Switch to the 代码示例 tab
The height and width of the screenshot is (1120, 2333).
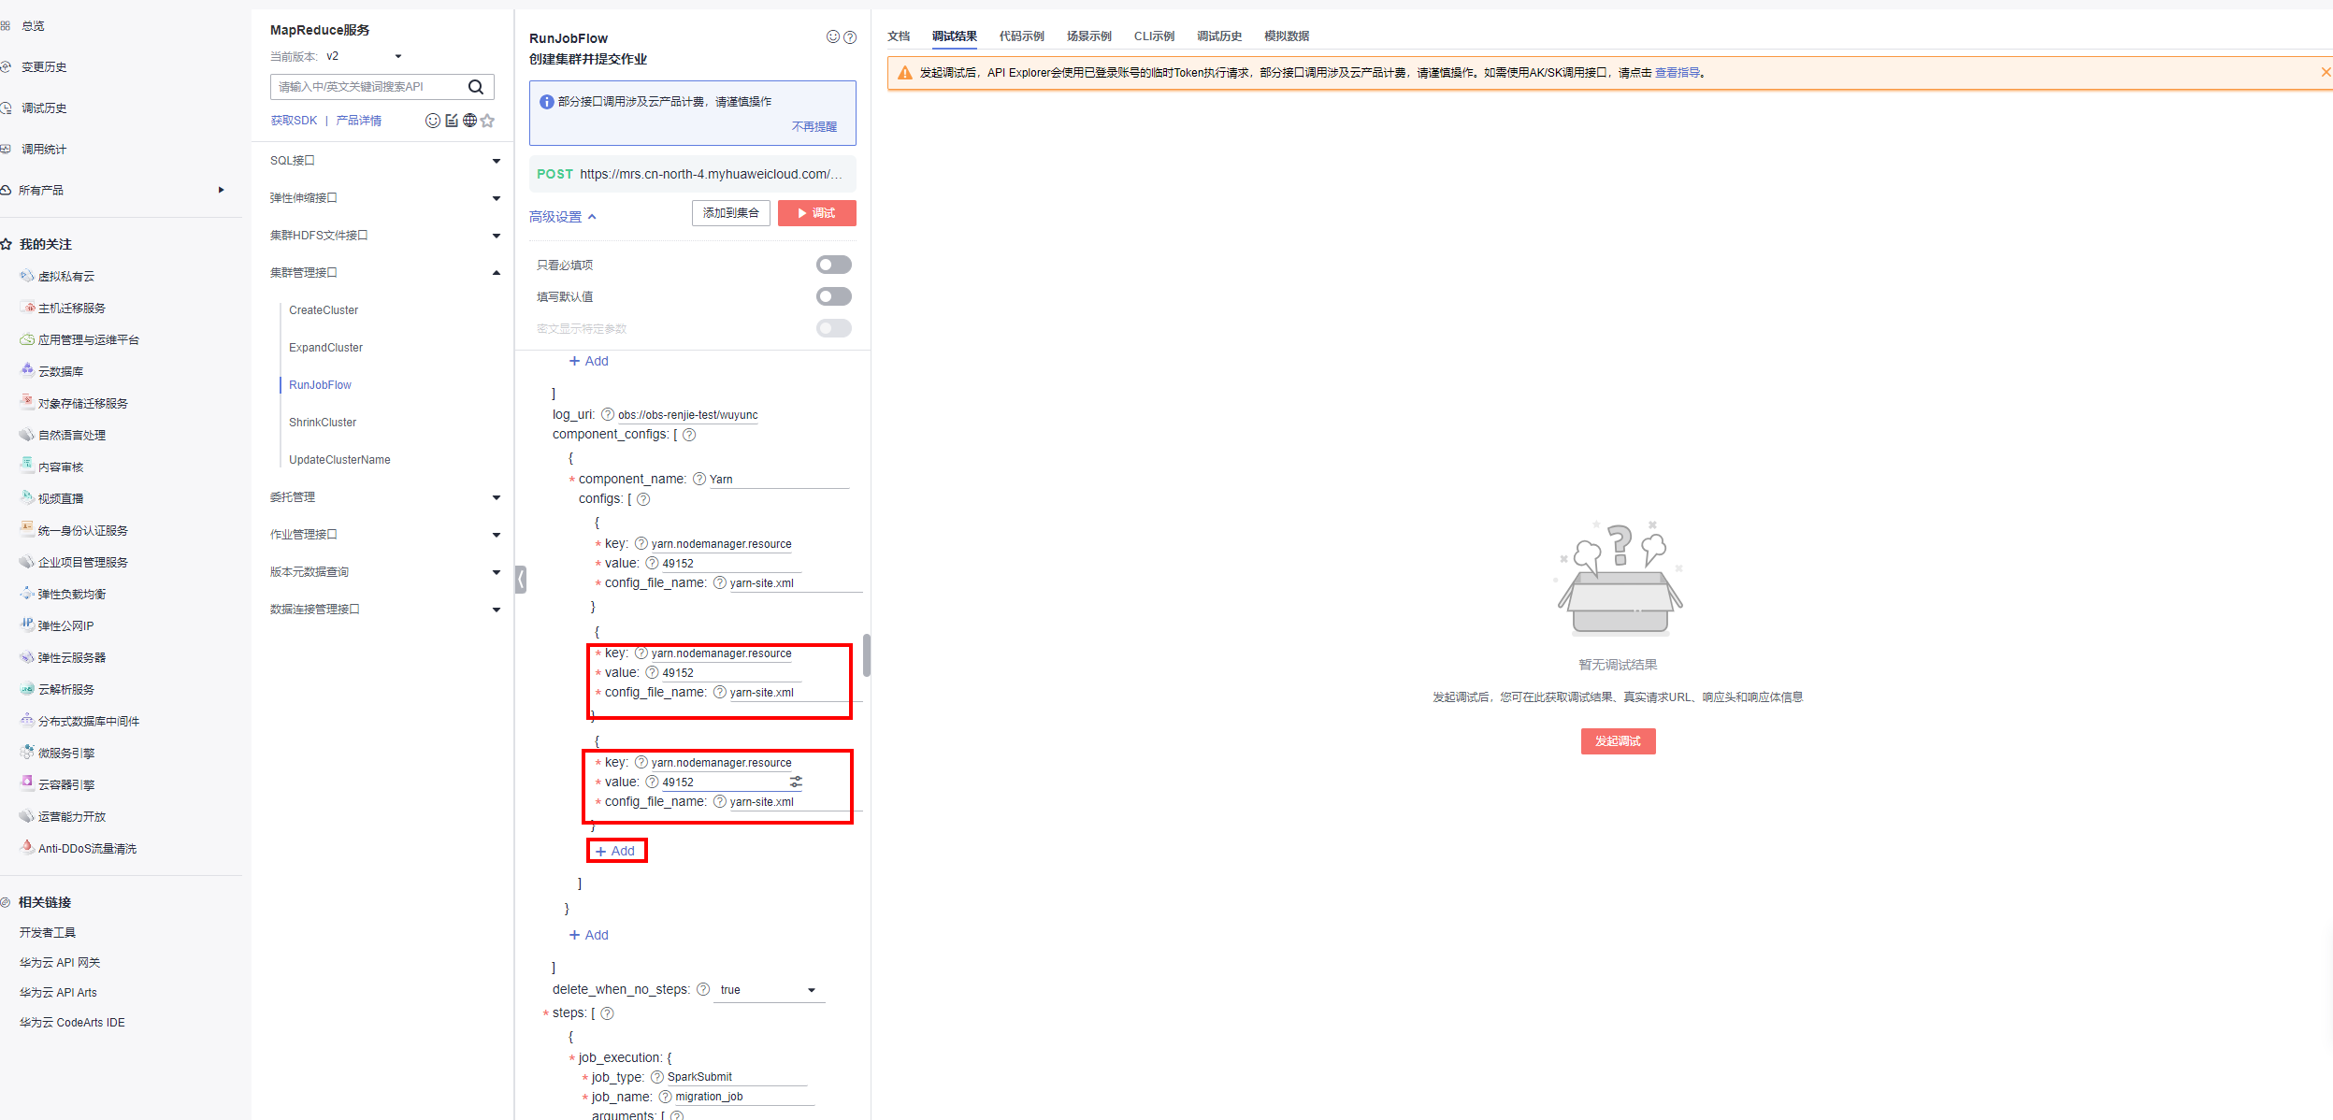coord(1021,36)
